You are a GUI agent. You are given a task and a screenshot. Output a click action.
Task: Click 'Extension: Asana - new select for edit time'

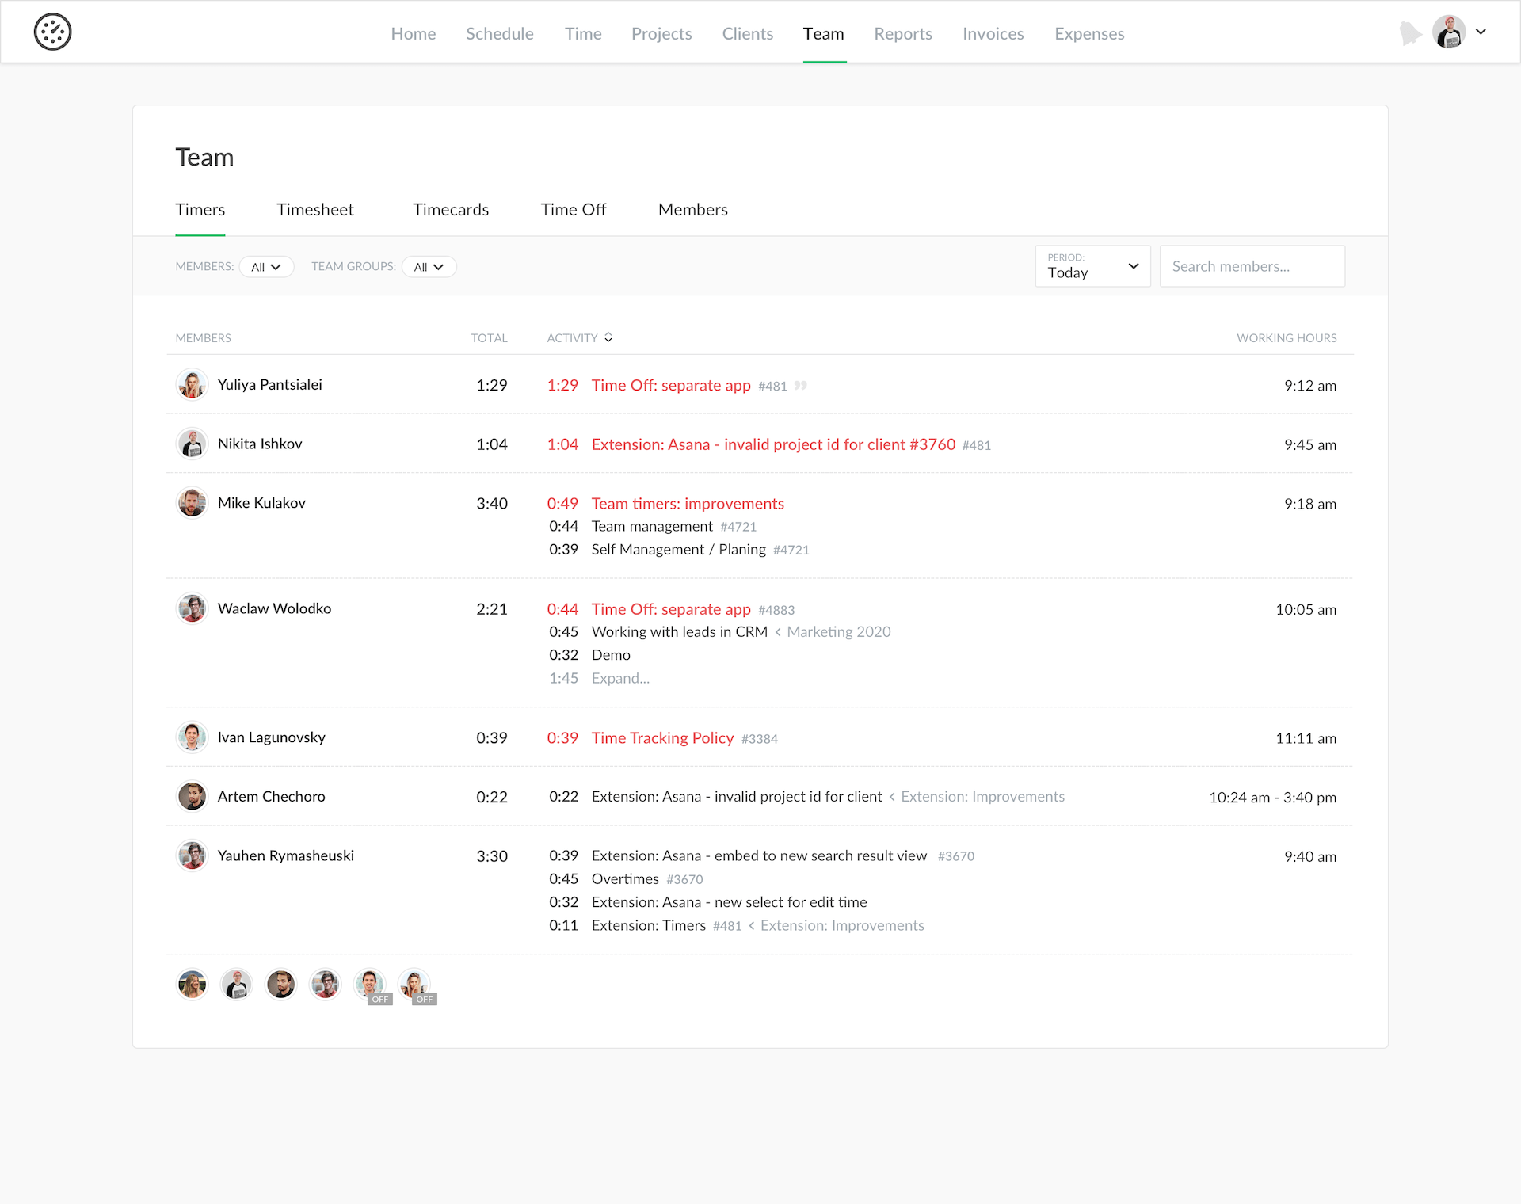tap(729, 902)
